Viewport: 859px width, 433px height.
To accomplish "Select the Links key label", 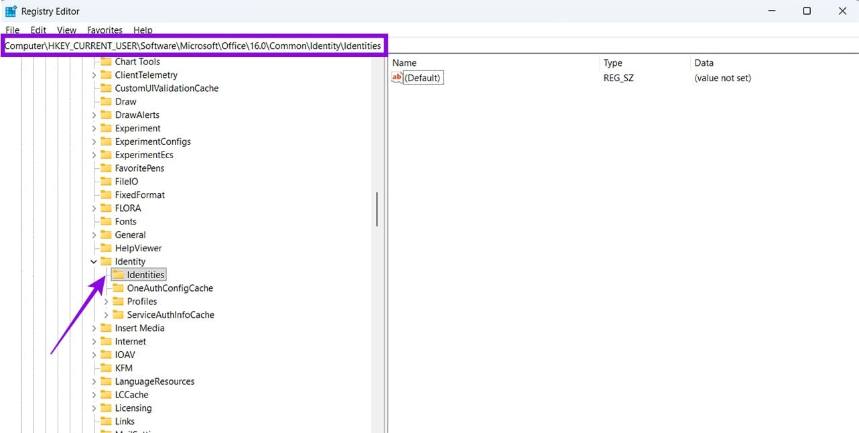I will tap(125, 422).
